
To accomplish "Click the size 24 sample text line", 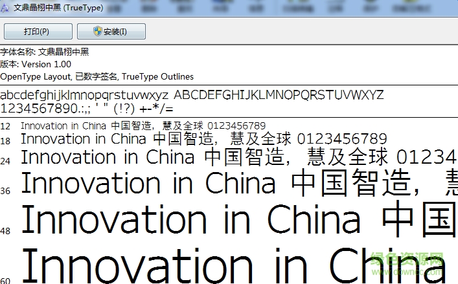I will [x=239, y=157].
